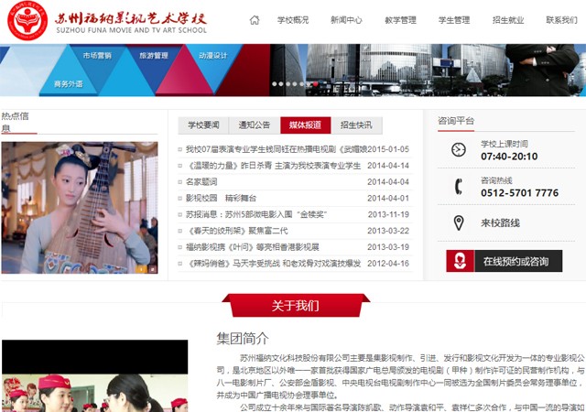The image size is (586, 412).
Task: Switch to the 通知公告 tab
Action: click(255, 125)
